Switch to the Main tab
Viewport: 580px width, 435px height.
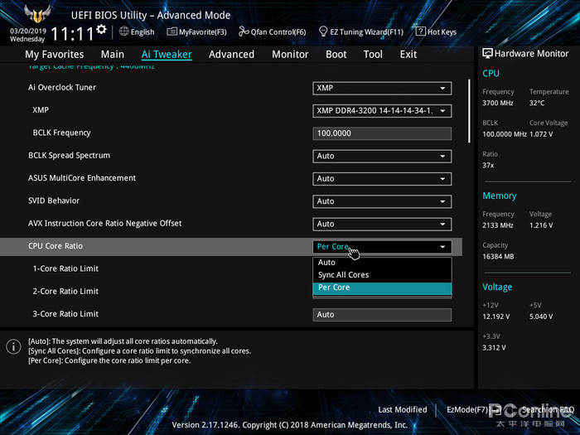tap(113, 55)
